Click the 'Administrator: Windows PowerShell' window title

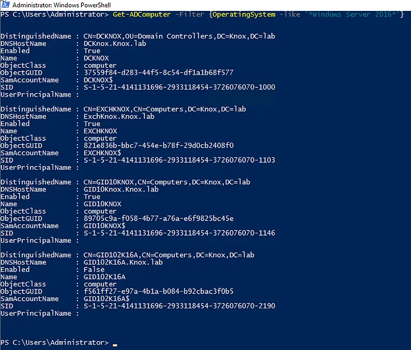click(x=62, y=5)
